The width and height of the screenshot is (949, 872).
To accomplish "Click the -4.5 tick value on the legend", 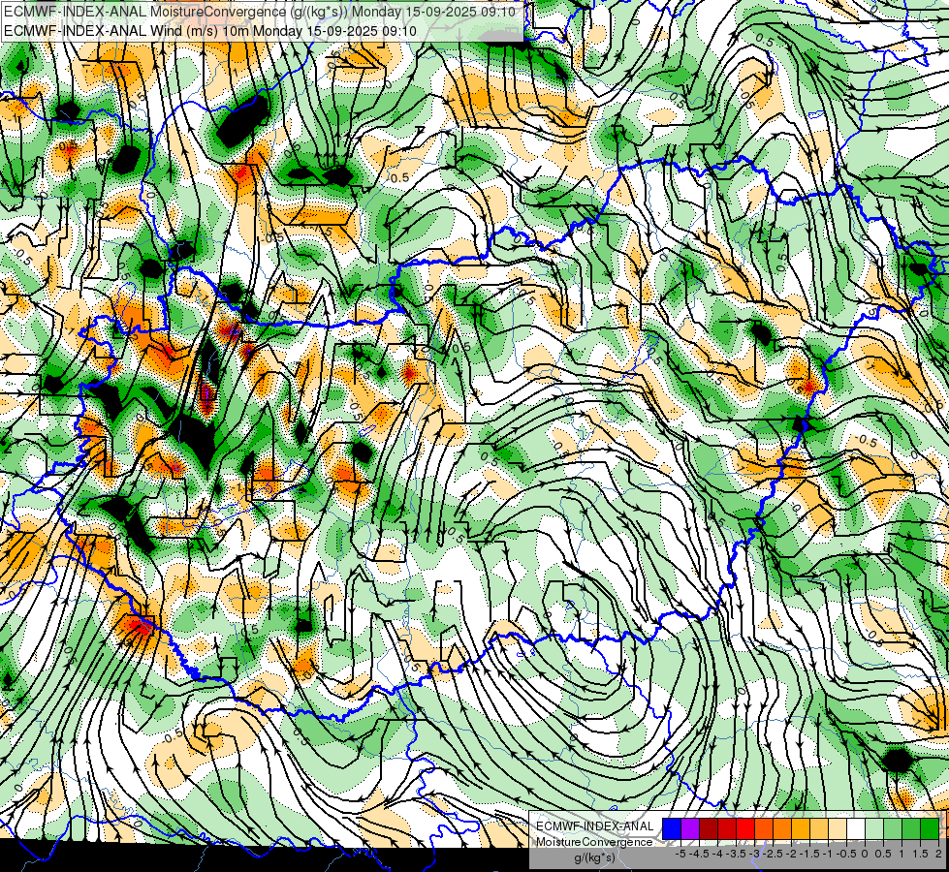I will tap(699, 854).
